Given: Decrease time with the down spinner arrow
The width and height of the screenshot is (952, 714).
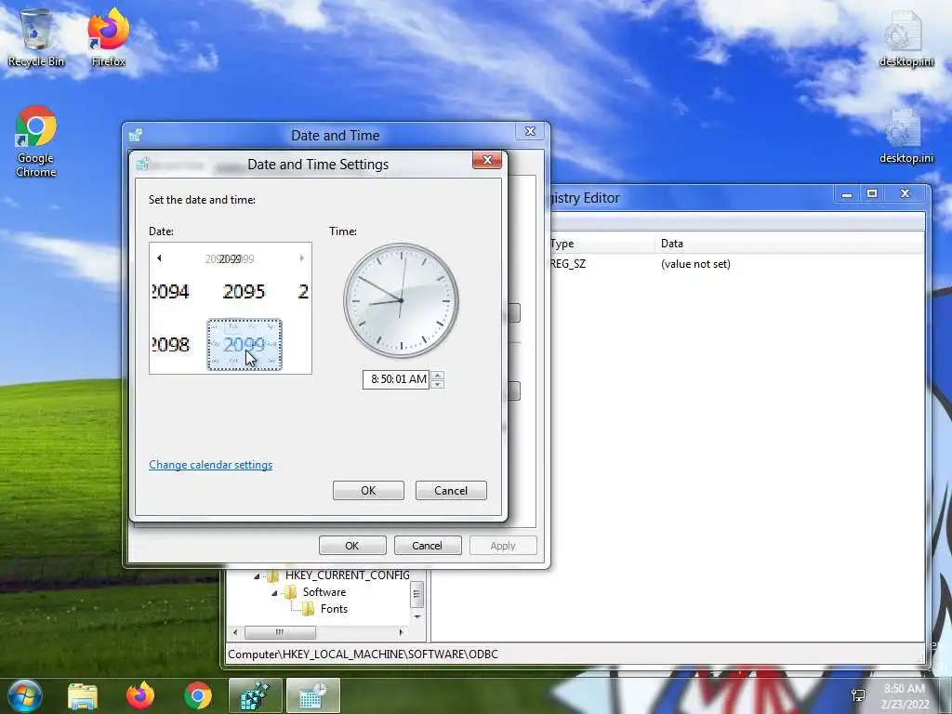Looking at the screenshot, I should pyautogui.click(x=438, y=384).
